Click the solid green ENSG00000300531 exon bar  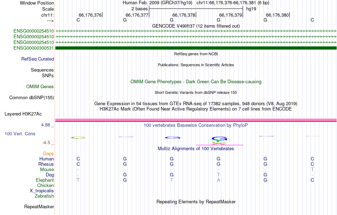(196, 48)
